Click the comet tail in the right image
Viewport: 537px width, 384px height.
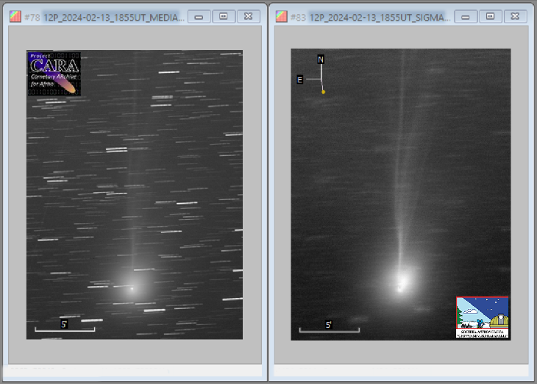(x=402, y=184)
